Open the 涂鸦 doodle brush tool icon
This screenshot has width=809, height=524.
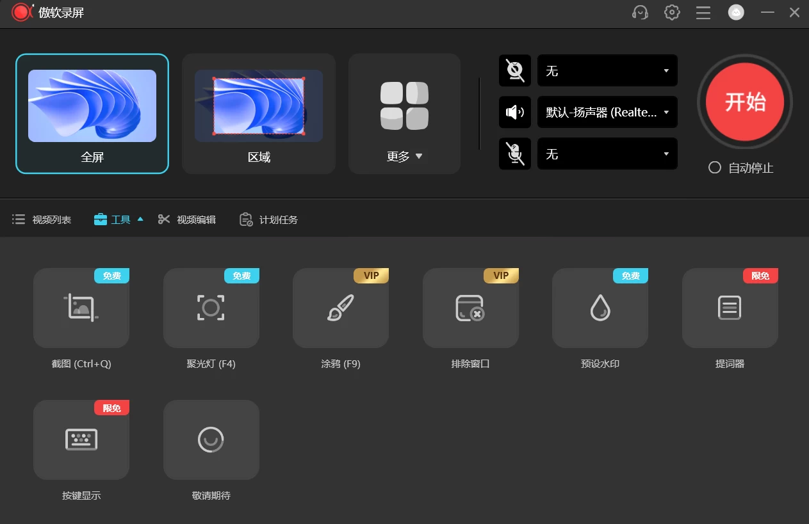point(341,308)
